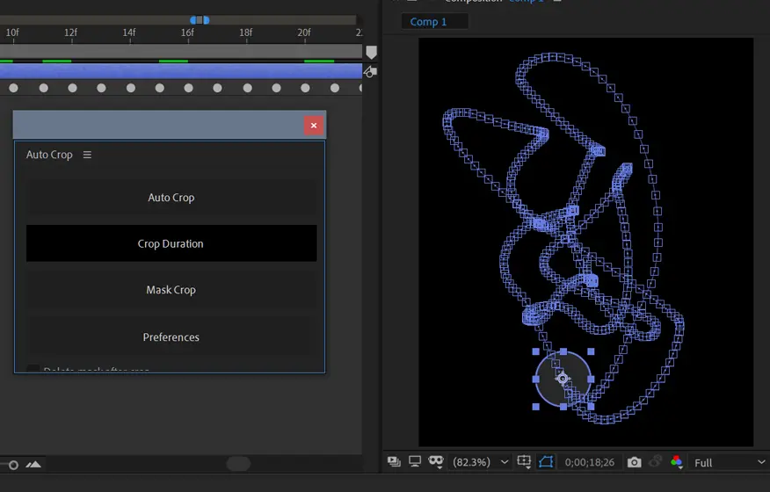Select the keyframe at frame 18f
The image size is (770, 492).
[x=248, y=88]
